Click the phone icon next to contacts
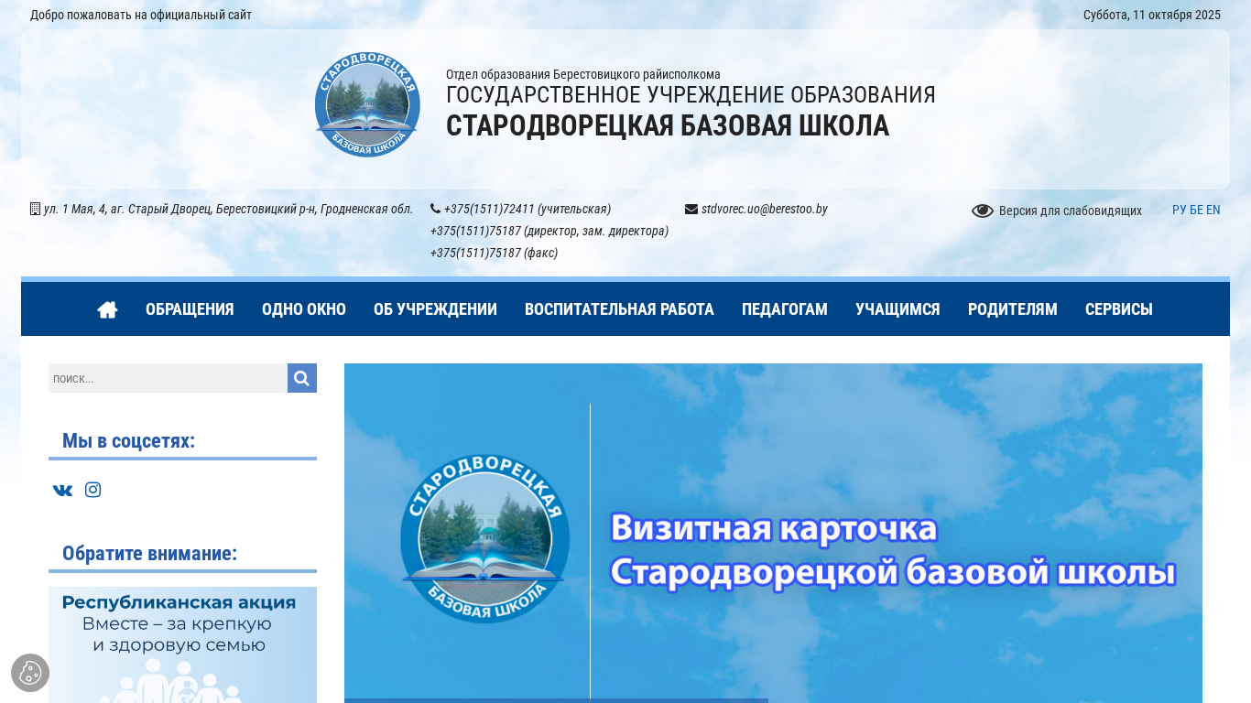Viewport: 1251px width, 703px height. click(x=435, y=209)
